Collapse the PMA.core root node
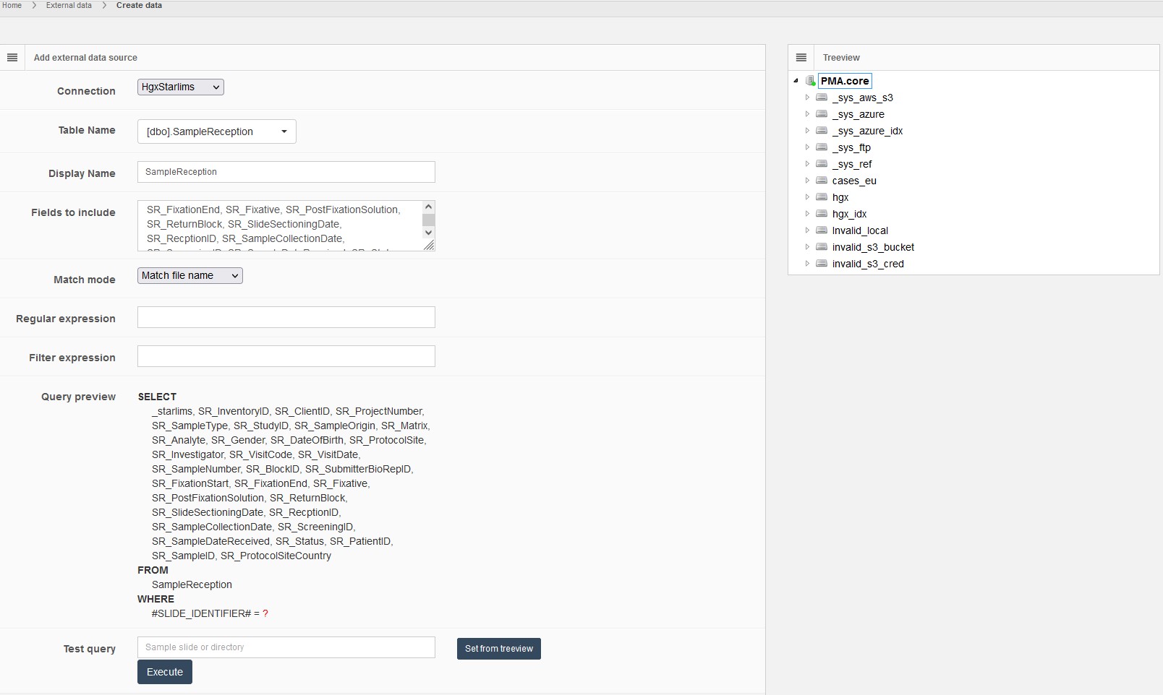 click(796, 81)
